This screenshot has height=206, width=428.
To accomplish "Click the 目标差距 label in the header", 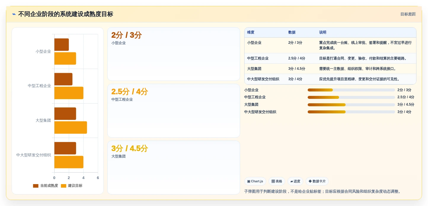I will pyautogui.click(x=408, y=14).
